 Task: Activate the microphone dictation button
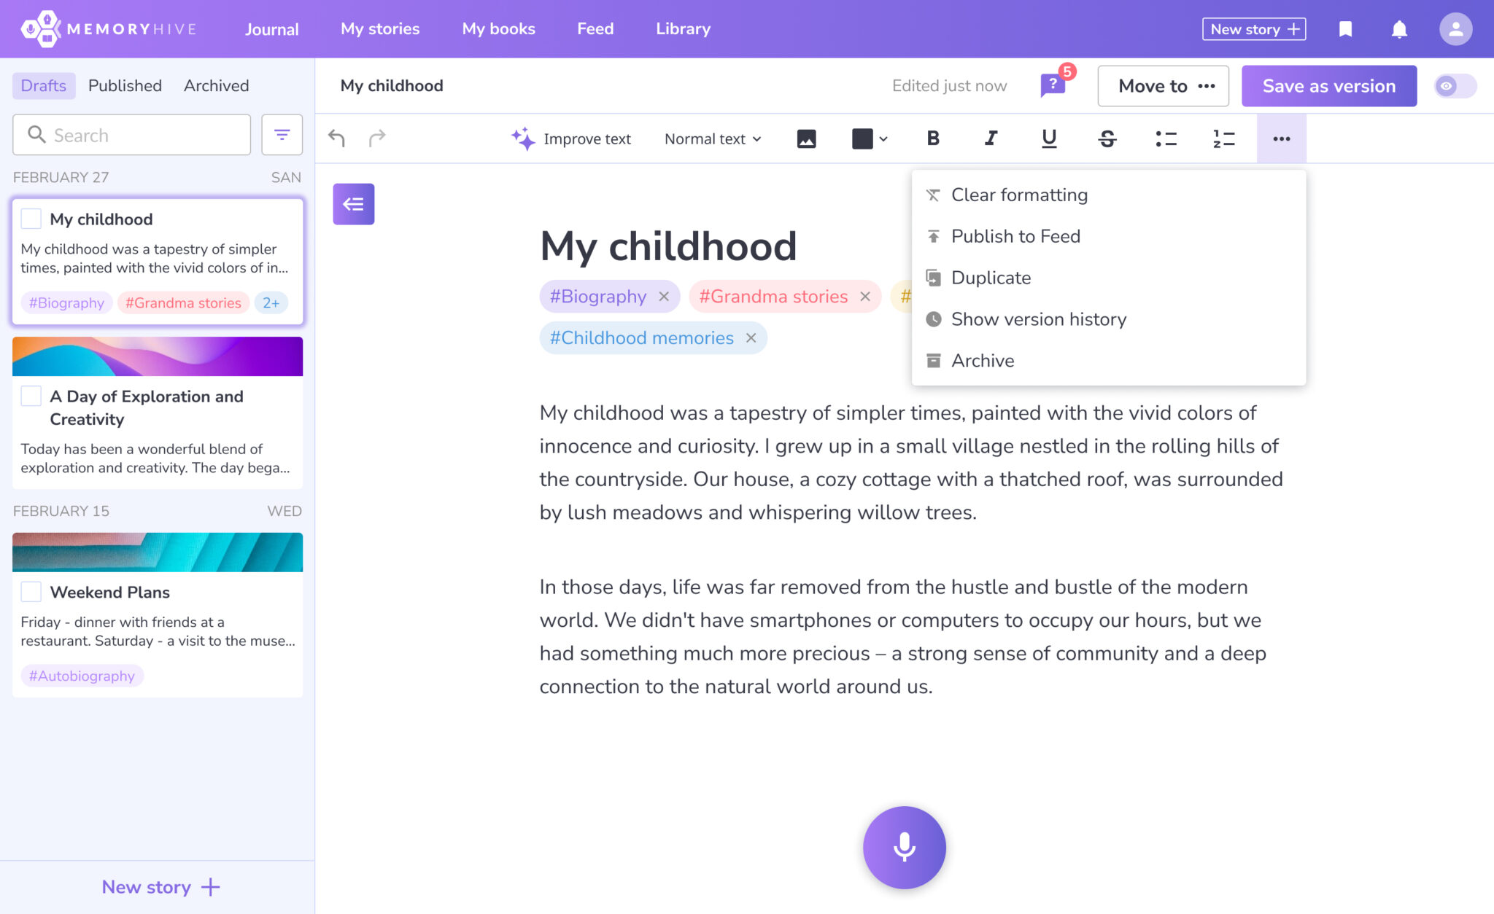(905, 848)
